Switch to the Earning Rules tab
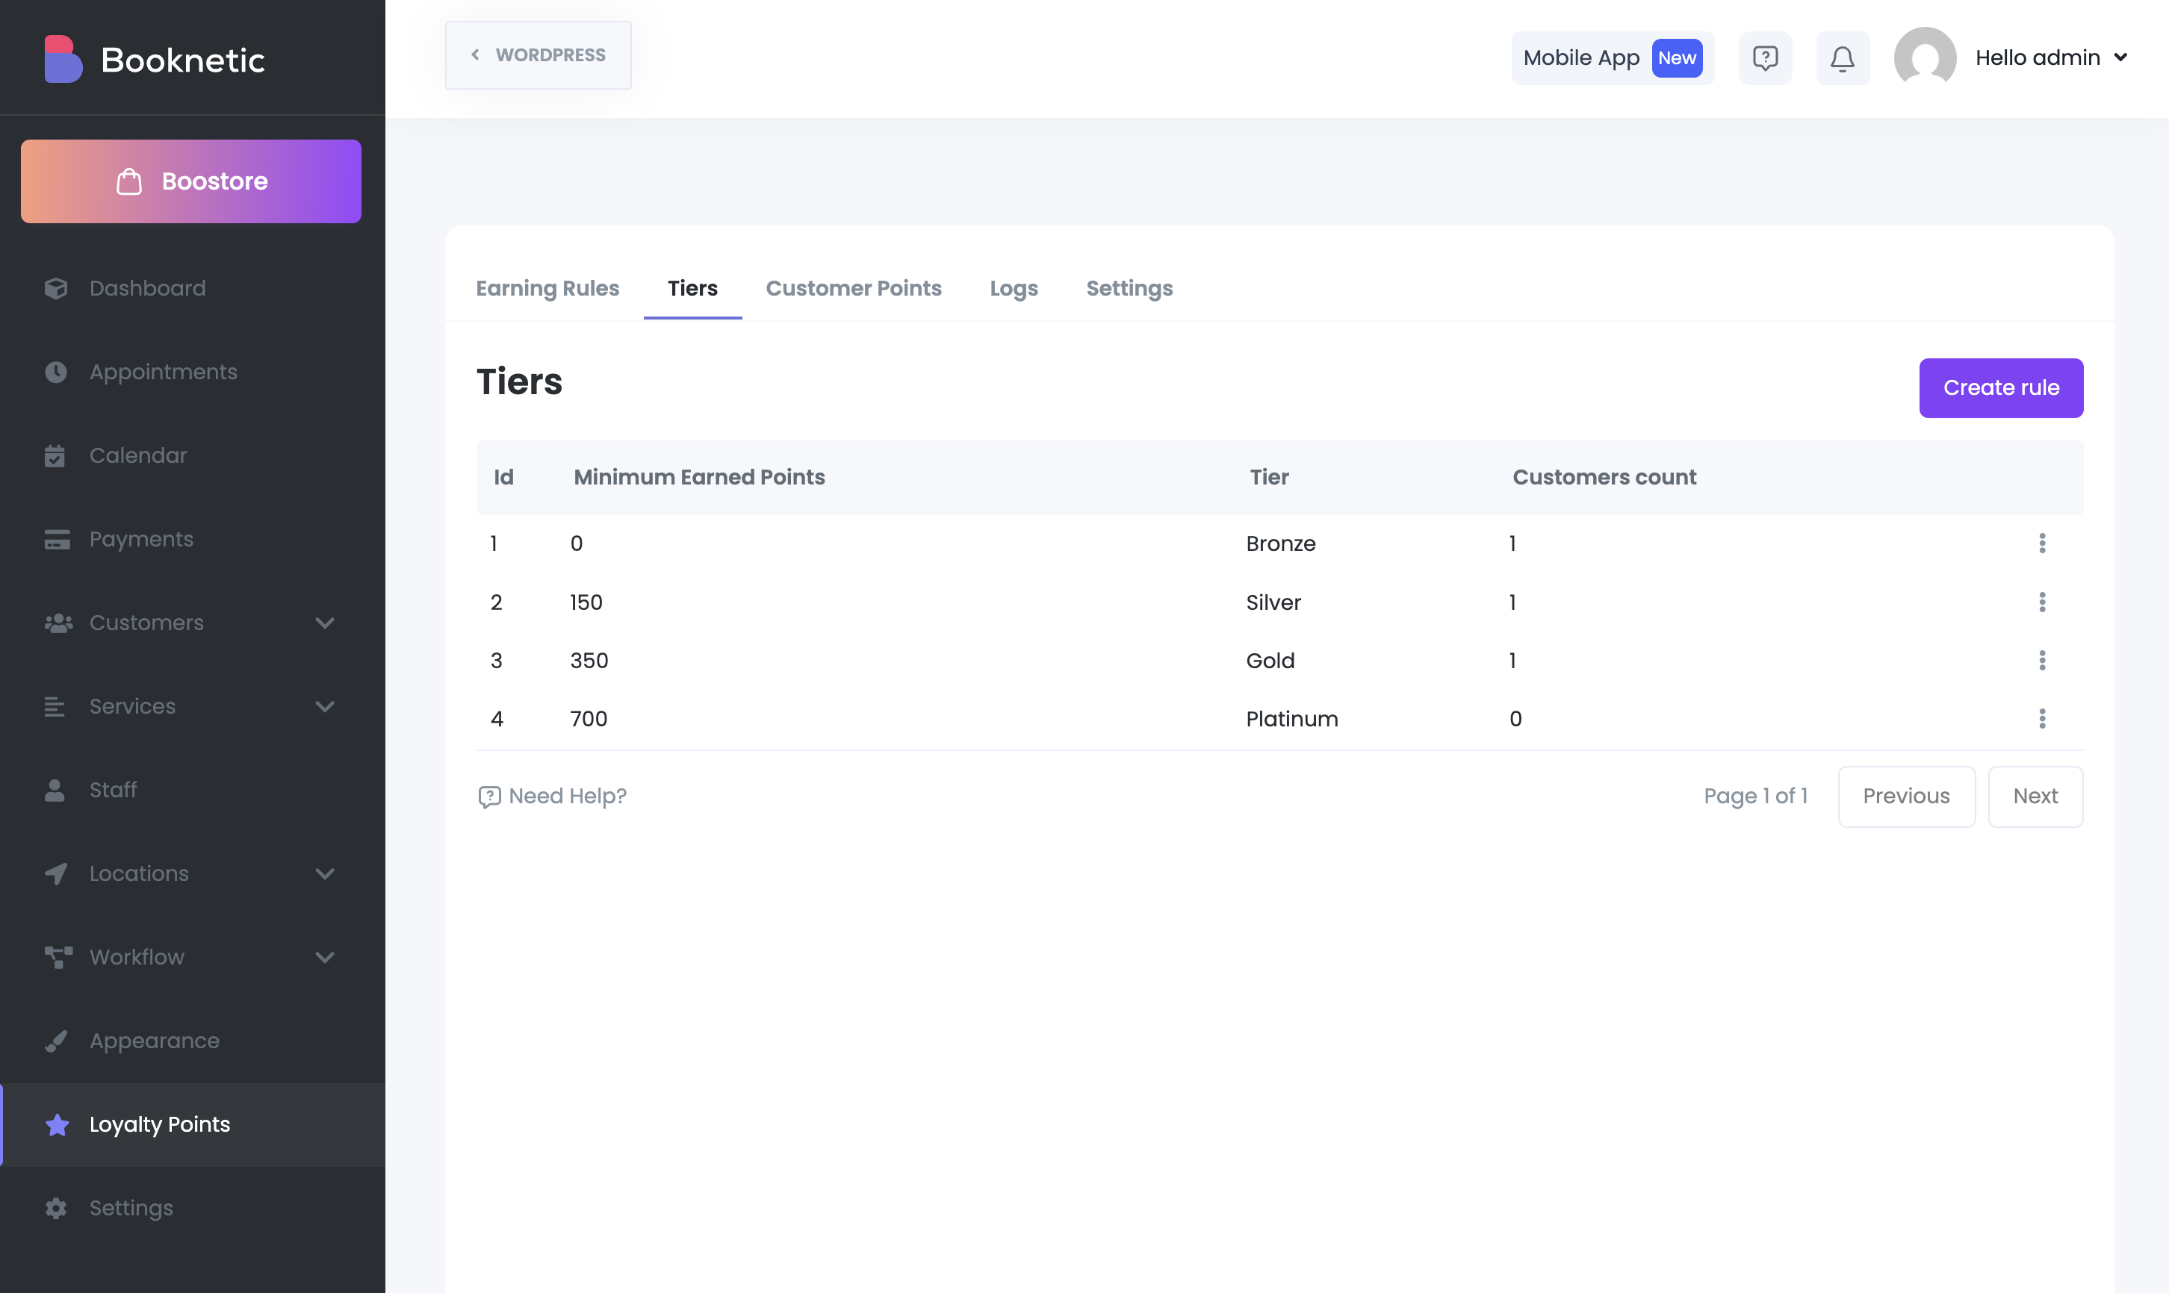2169x1293 pixels. tap(547, 288)
